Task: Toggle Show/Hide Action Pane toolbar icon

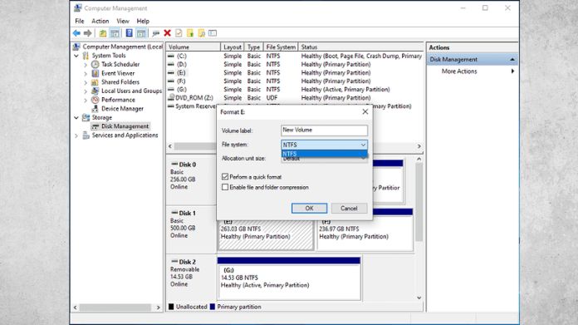Action: click(x=141, y=33)
